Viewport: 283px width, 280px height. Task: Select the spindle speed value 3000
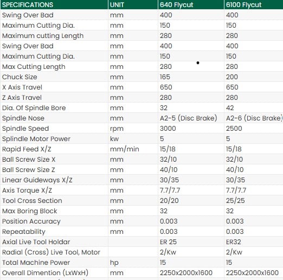tap(168, 129)
